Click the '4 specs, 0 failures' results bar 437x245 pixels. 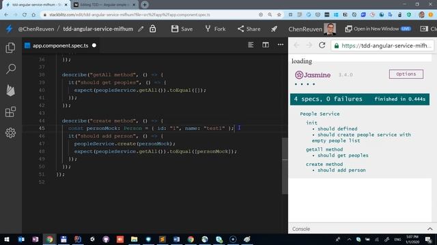click(360, 99)
